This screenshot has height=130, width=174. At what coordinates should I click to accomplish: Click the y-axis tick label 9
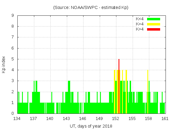pos(13,16)
